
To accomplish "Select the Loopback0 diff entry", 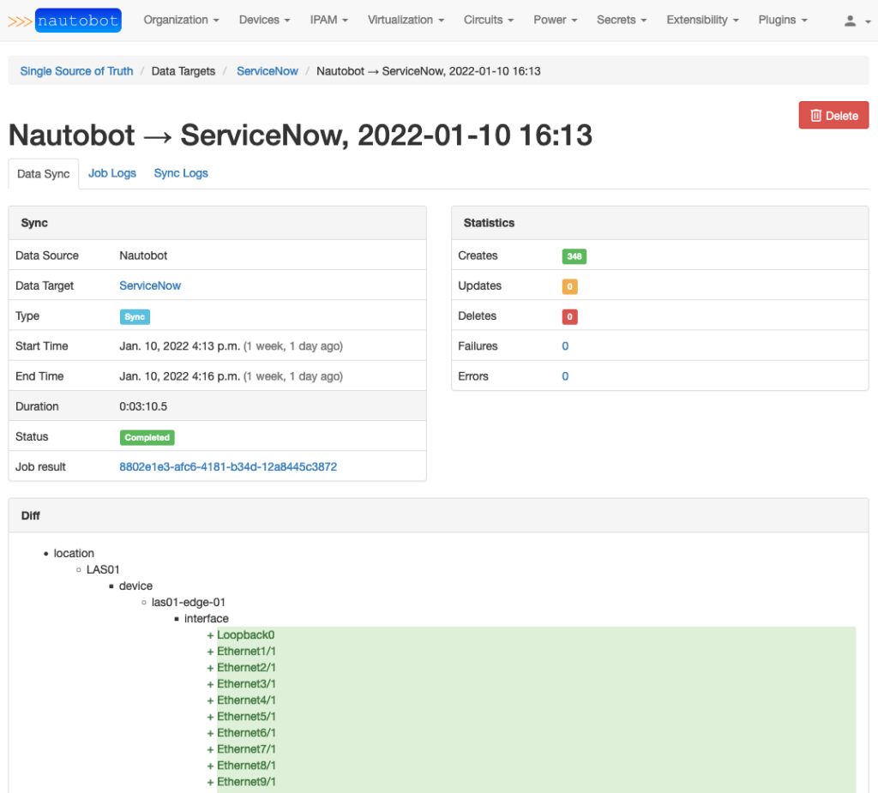I will click(246, 635).
